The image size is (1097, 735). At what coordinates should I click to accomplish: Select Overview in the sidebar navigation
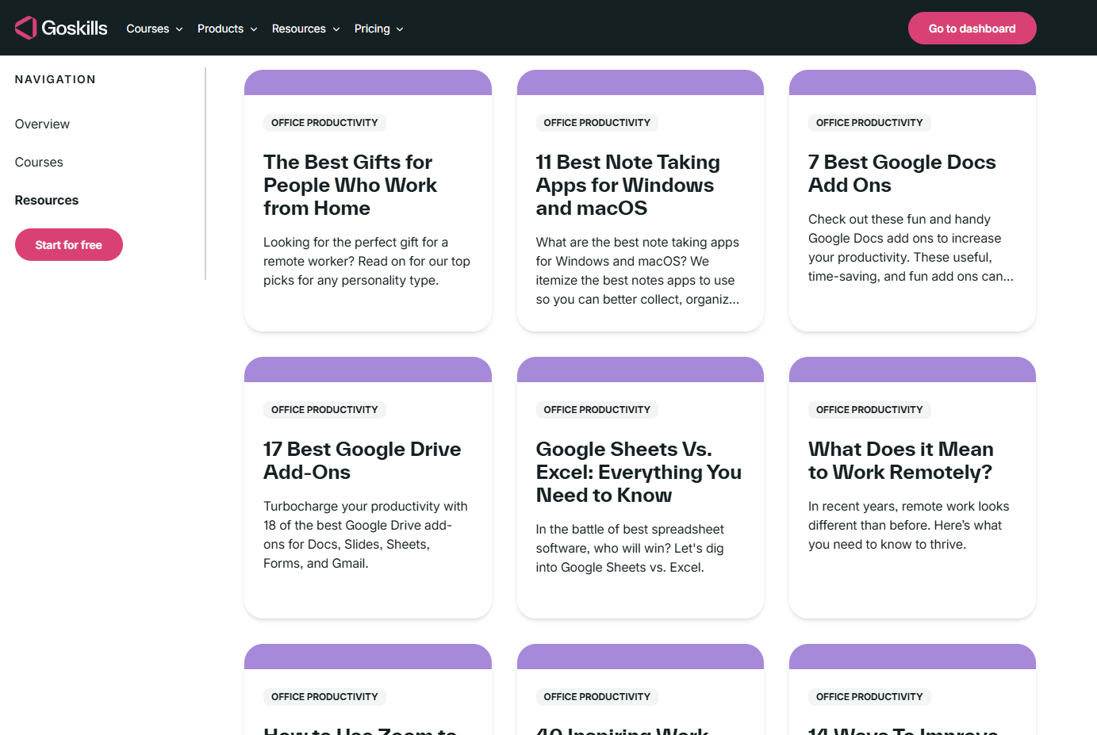tap(42, 124)
